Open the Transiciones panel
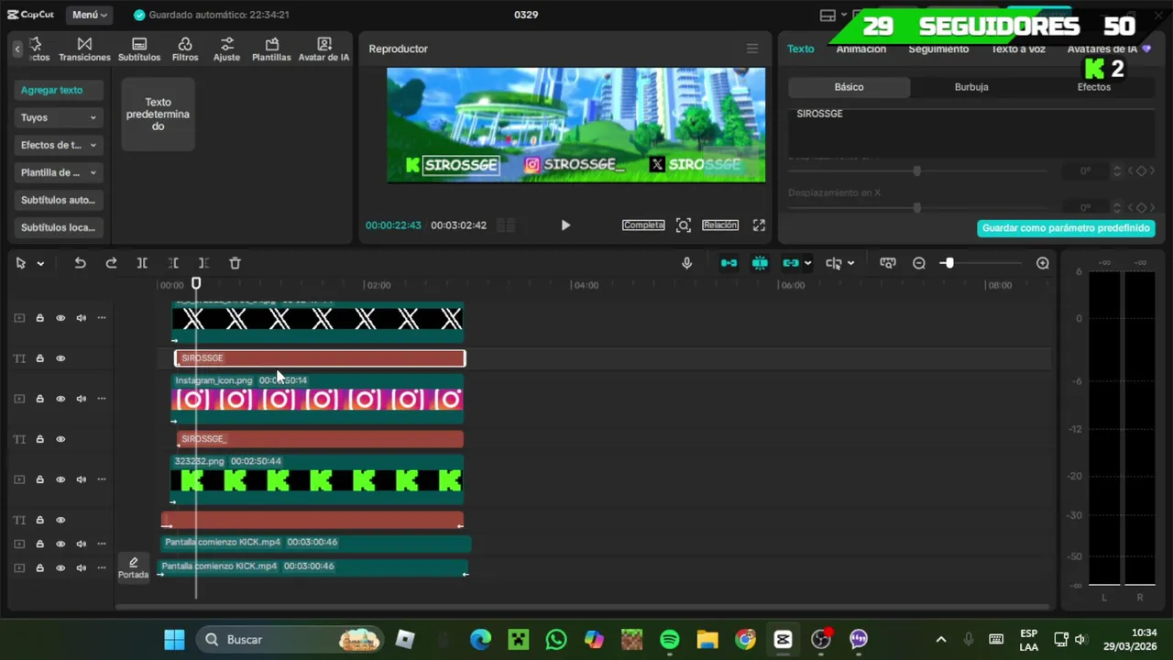Screen dimensions: 1173x660 (84, 49)
